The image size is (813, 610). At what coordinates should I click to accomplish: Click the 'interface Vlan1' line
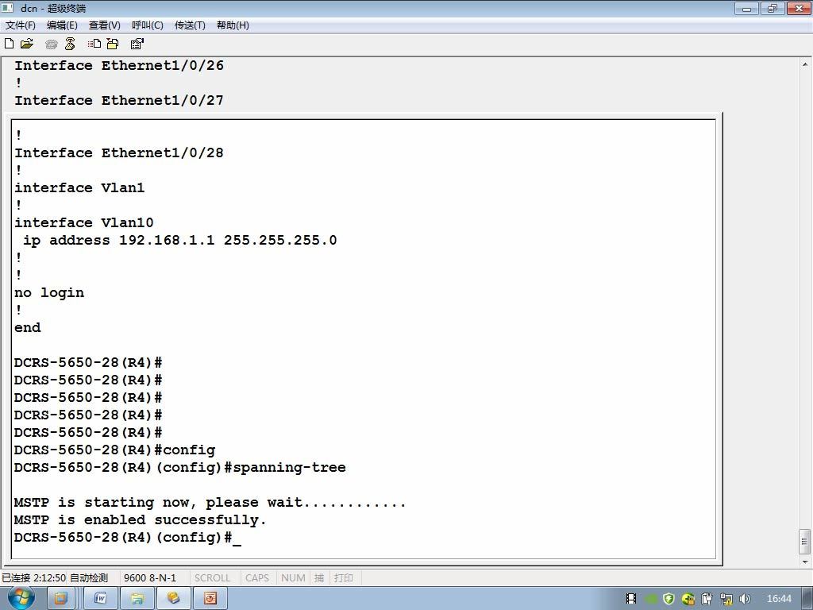click(79, 187)
